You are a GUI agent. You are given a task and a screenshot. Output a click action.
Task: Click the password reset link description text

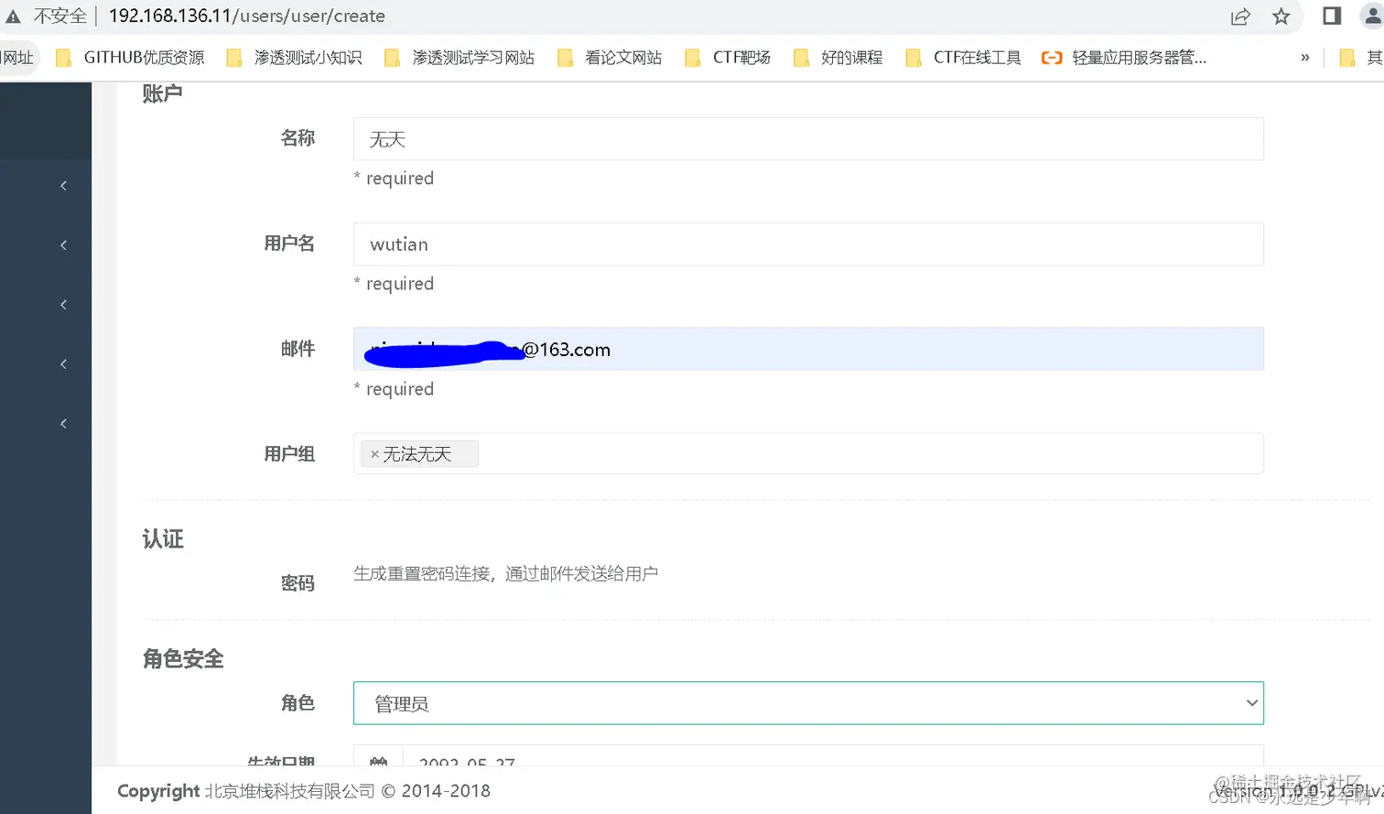505,574
